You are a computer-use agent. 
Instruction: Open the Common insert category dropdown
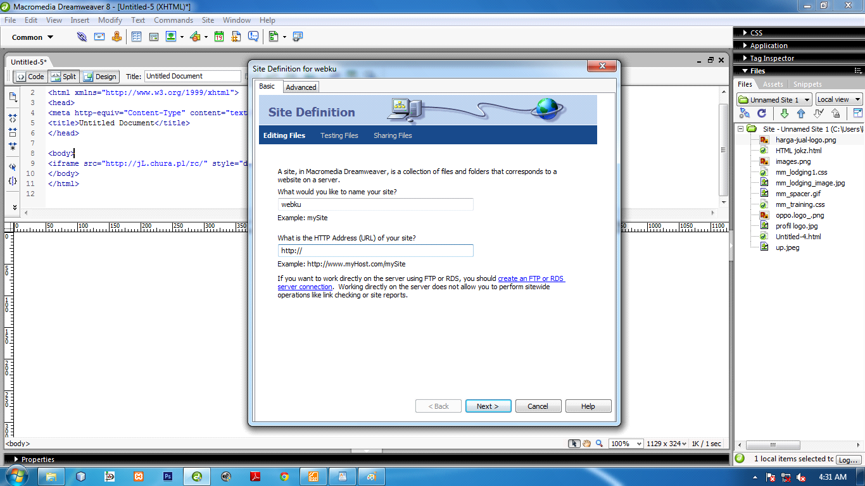click(x=33, y=37)
